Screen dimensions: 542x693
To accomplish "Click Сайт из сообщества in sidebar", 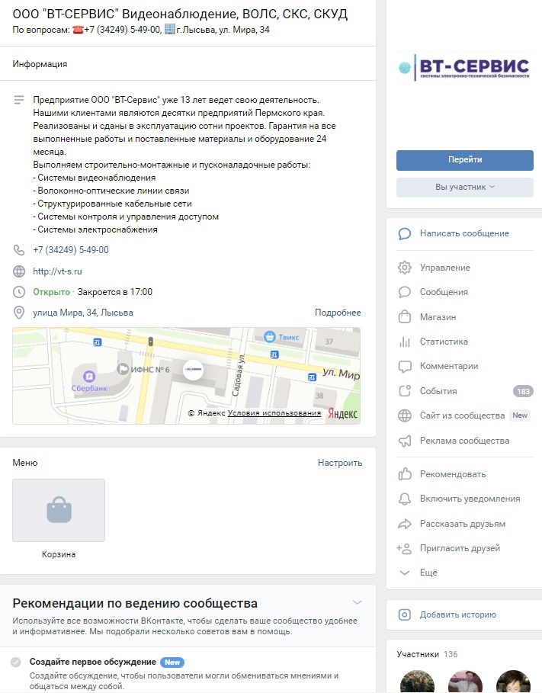I will click(462, 415).
